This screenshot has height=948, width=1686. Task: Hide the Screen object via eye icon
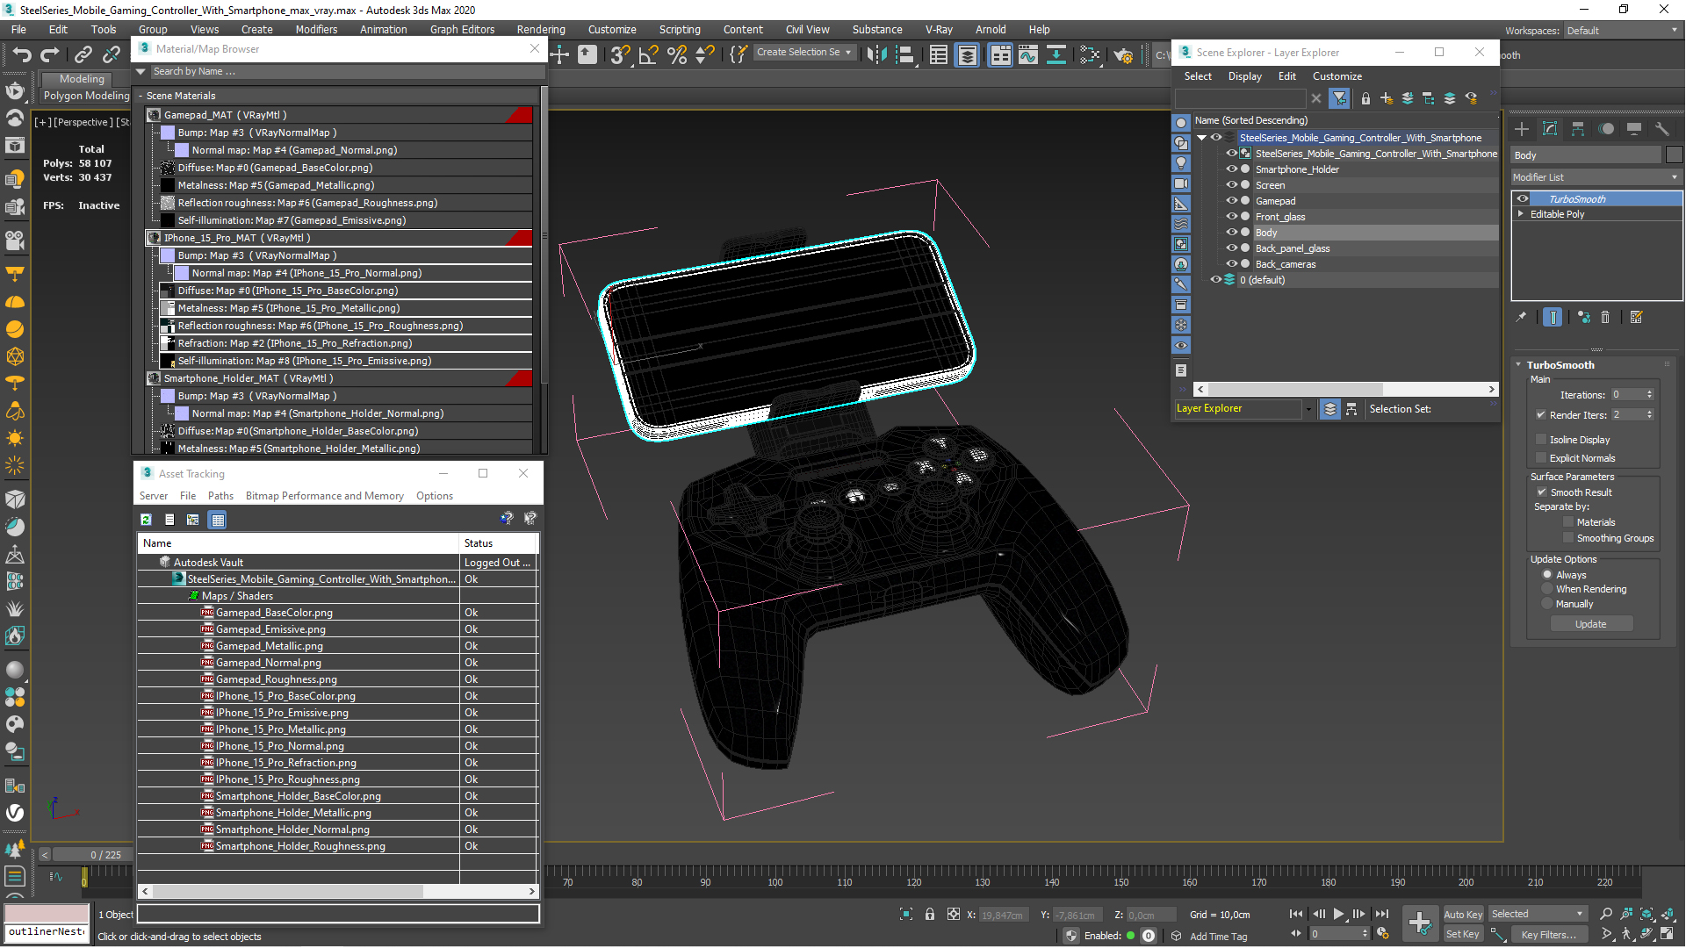1231,185
